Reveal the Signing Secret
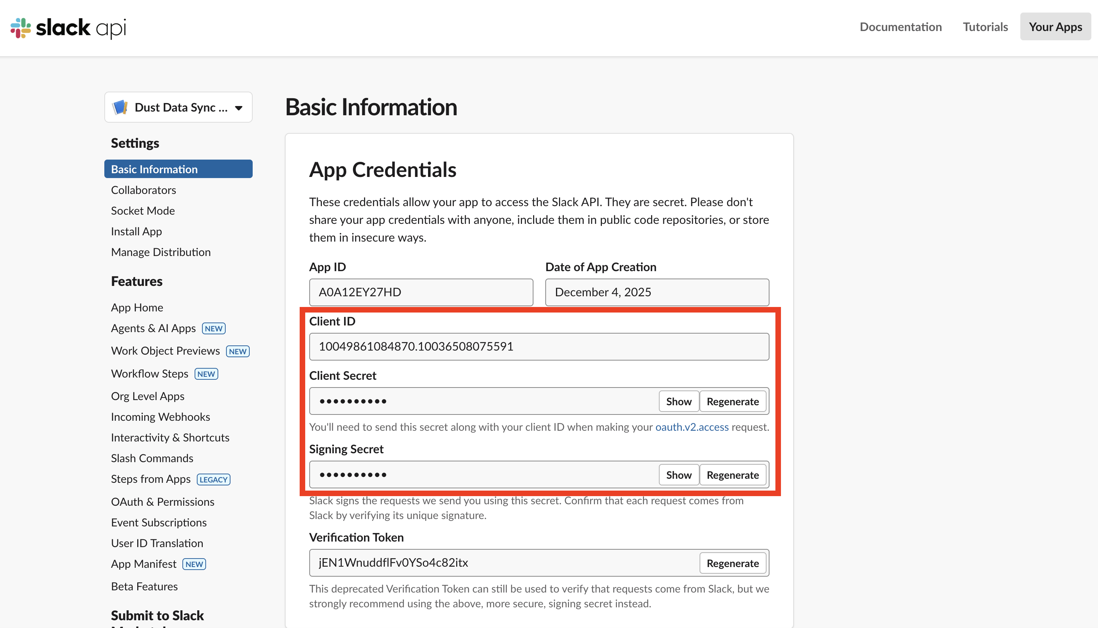The image size is (1098, 628). coord(678,474)
